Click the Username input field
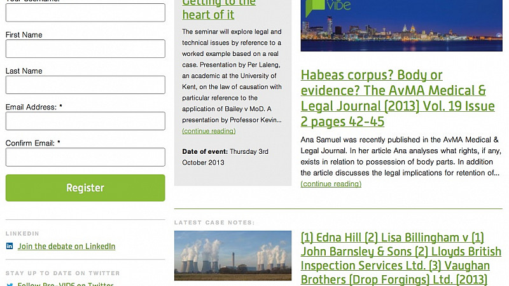Viewport: 509px width, 286px height. tap(85, 12)
